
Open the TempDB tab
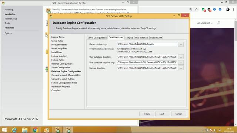click(x=129, y=38)
